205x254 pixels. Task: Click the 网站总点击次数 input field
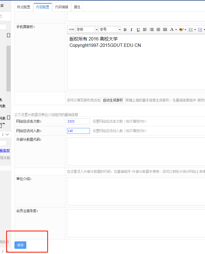(78, 121)
